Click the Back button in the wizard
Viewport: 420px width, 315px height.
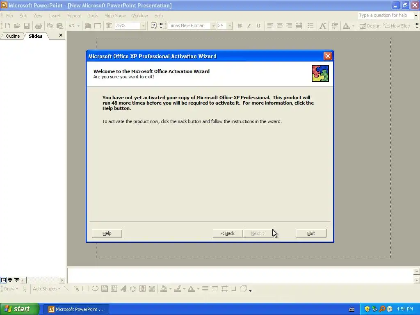[x=228, y=233]
